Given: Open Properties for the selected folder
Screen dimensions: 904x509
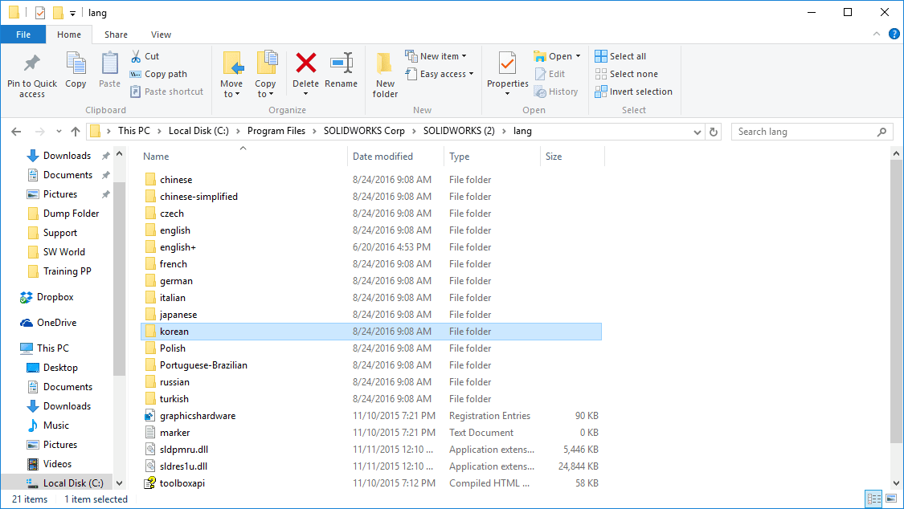Looking at the screenshot, I should (x=506, y=71).
